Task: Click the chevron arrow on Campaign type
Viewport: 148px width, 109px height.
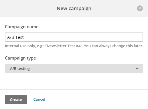Action: [x=137, y=68]
